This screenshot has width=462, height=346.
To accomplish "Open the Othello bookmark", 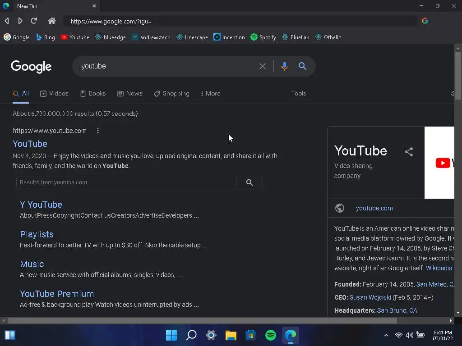I will click(328, 37).
